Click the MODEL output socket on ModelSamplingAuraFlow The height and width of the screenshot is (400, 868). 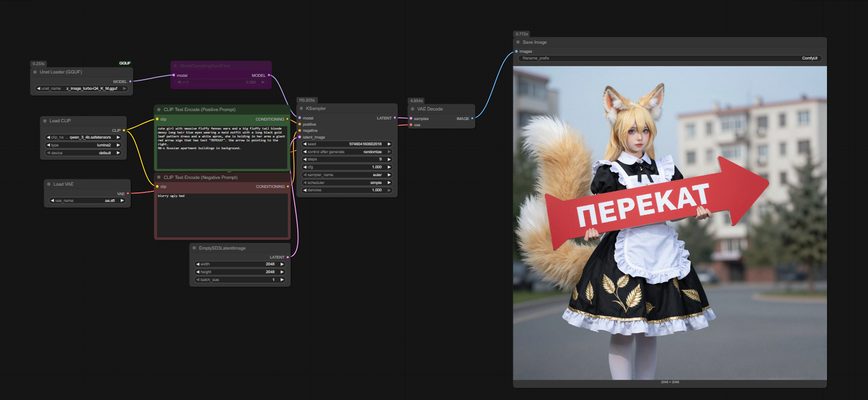point(269,75)
